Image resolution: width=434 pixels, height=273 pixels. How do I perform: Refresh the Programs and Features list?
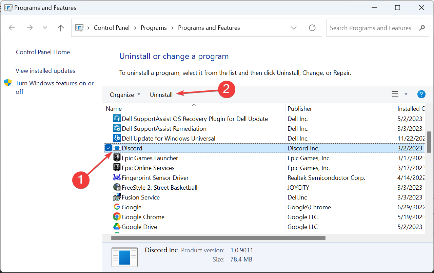coord(312,28)
